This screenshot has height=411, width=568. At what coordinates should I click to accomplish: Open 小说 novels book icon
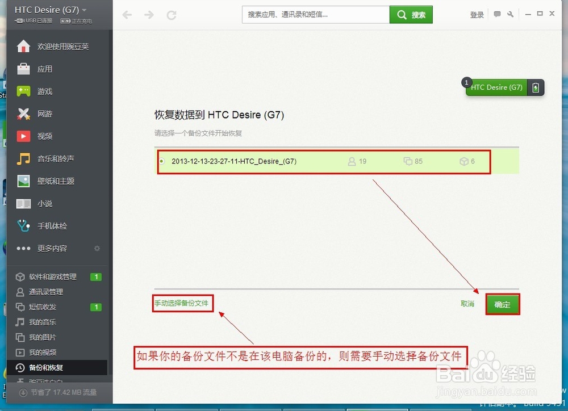[x=23, y=203]
